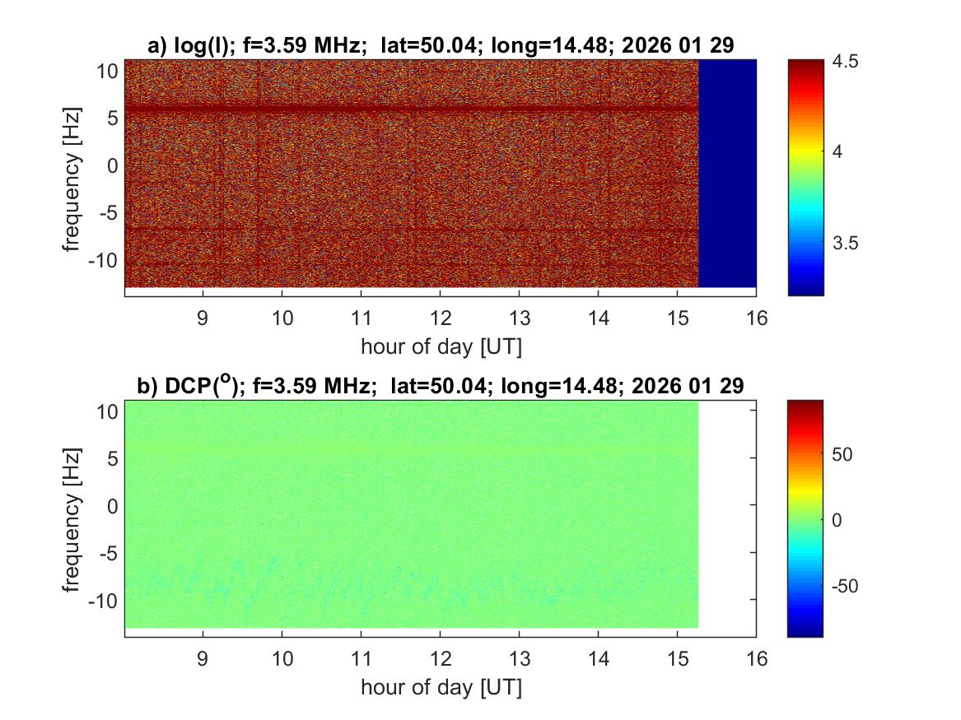Click the 12 hour tick on top plot
This screenshot has width=961, height=720.
441,318
